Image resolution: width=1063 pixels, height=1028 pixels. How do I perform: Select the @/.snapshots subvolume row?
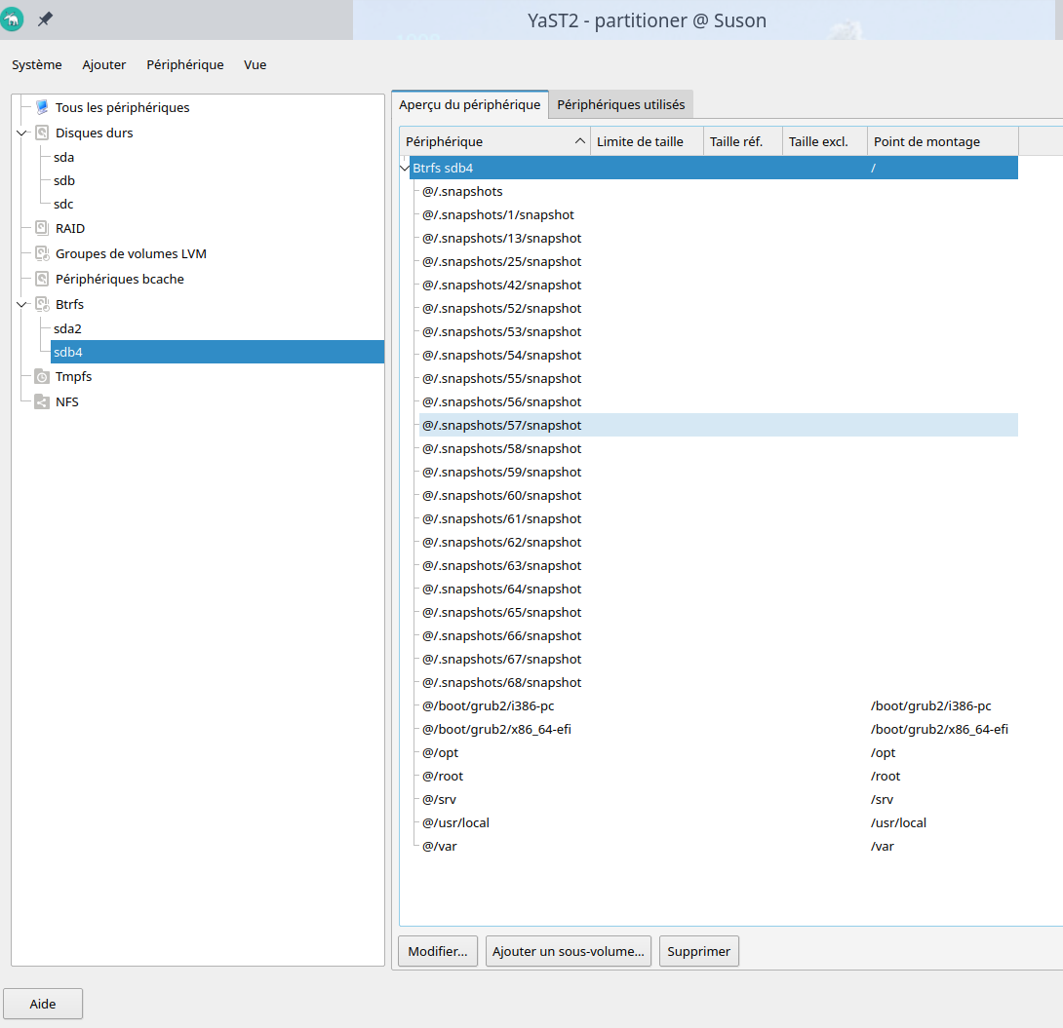(719, 192)
